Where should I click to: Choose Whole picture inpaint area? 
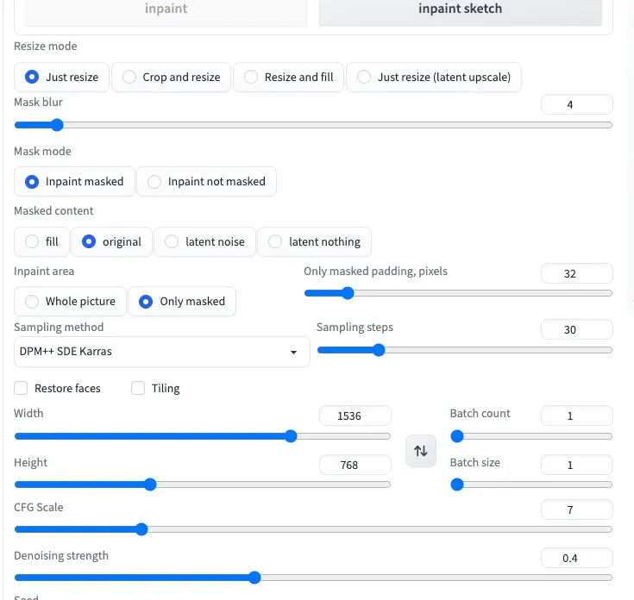coord(71,301)
